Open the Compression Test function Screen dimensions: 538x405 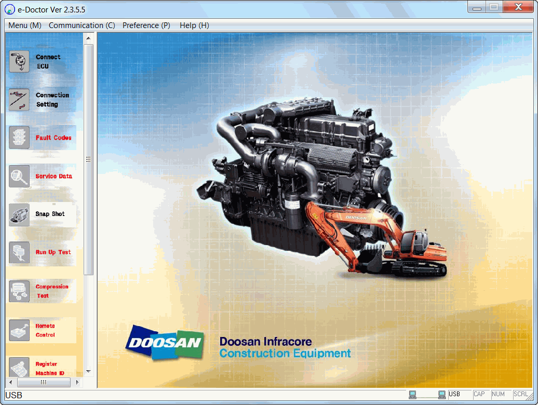42,291
